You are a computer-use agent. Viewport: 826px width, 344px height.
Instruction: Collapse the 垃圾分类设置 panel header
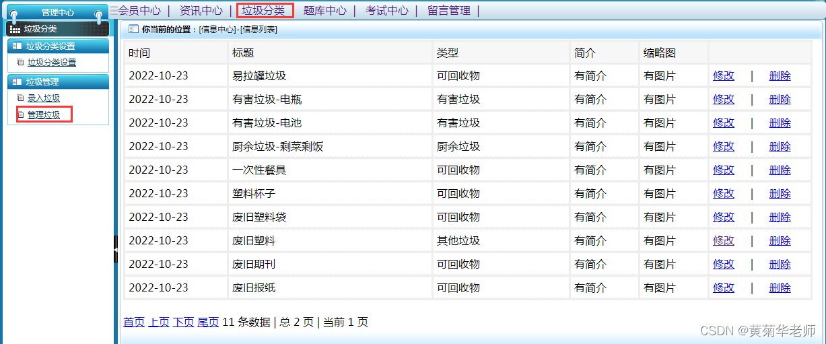pos(58,46)
